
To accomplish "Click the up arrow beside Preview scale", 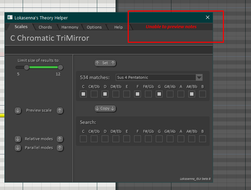I will [60, 110].
